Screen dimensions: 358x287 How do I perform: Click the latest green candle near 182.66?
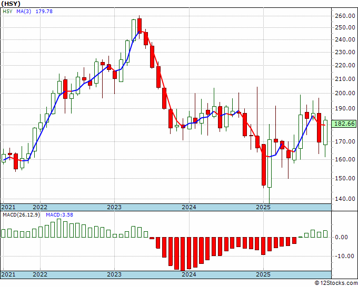pyautogui.click(x=325, y=132)
